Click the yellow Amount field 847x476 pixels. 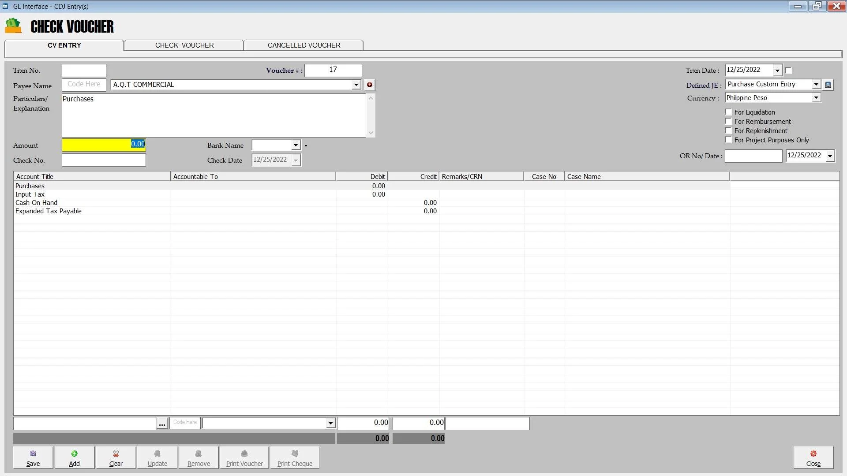[x=104, y=145]
